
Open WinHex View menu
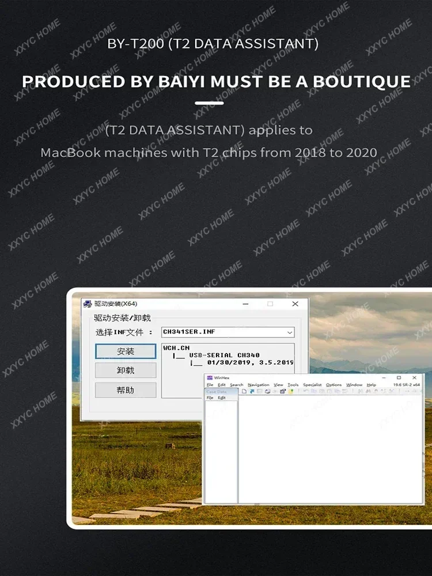click(278, 385)
